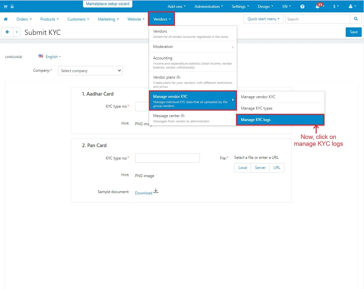Click the user account icon
The image size is (364, 289).
click(351, 7)
